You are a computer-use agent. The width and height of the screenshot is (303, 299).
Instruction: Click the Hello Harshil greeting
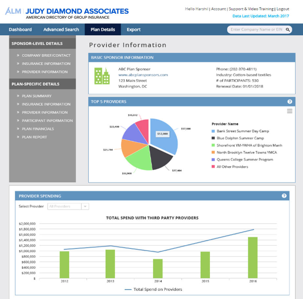[x=197, y=9]
